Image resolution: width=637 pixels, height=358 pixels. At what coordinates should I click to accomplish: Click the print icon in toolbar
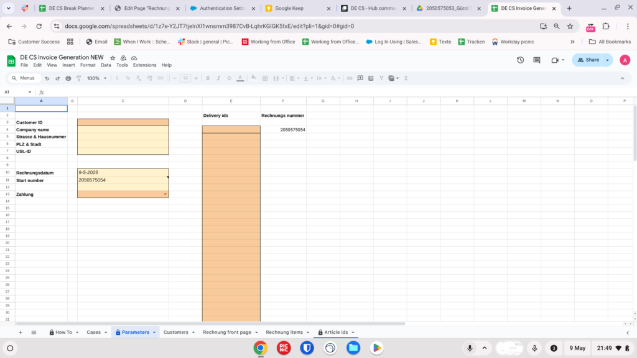point(68,78)
